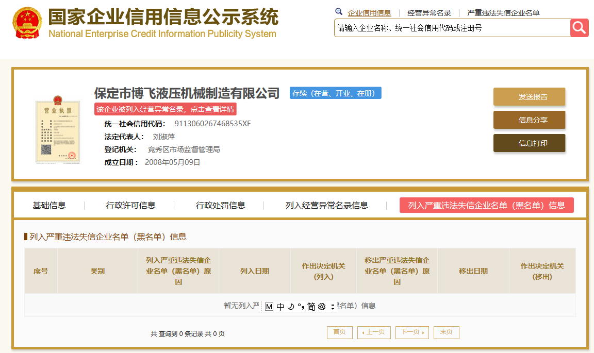
Task: Open the IME settings gear icon
Action: (322, 307)
